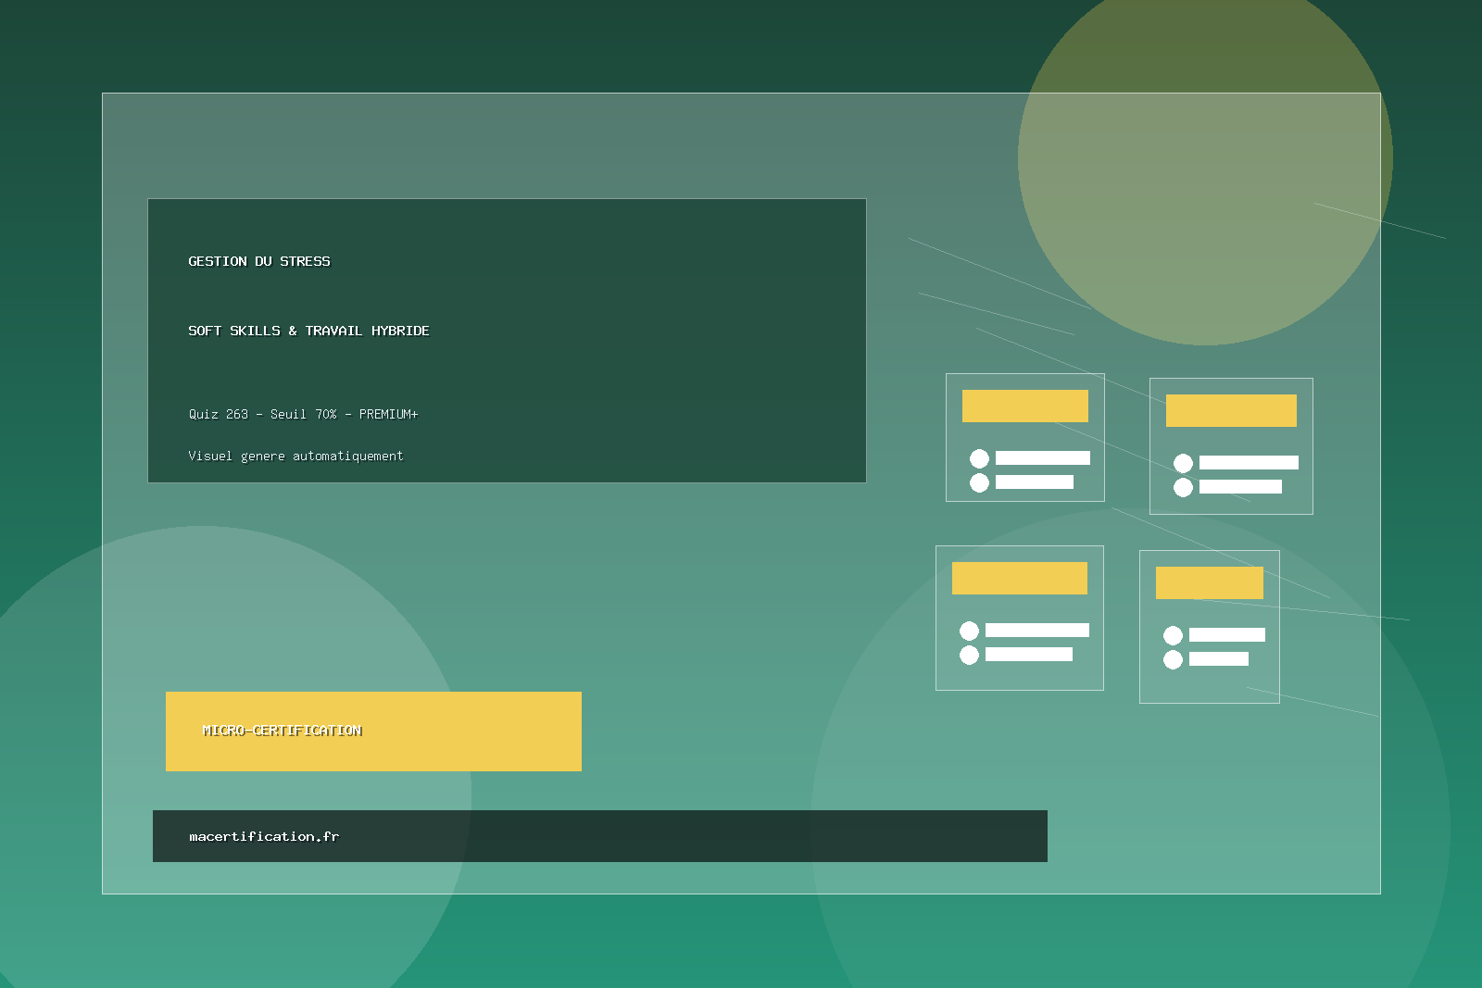
Task: Click yellow header bar of lower-left quiz card
Action: (x=1019, y=578)
